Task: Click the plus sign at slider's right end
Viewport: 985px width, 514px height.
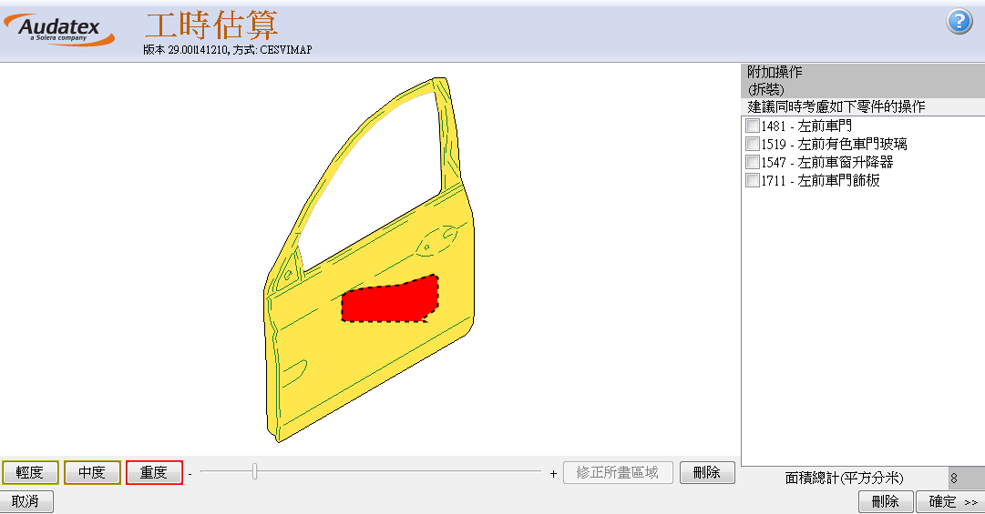Action: pyautogui.click(x=553, y=473)
